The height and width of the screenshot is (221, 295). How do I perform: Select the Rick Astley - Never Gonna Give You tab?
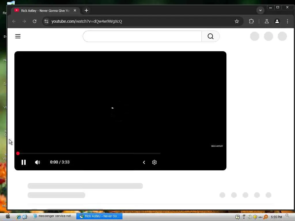click(45, 11)
